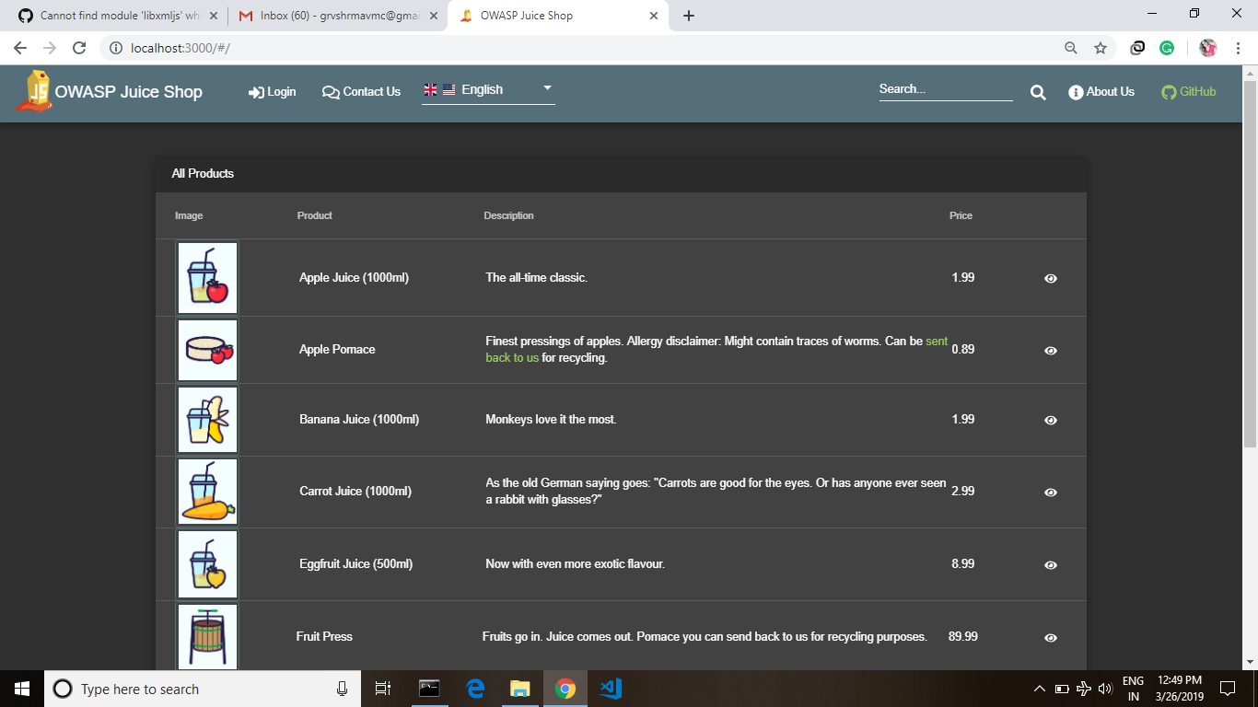The height and width of the screenshot is (707, 1258).
Task: Click the Banana Juice product image
Action: [207, 420]
